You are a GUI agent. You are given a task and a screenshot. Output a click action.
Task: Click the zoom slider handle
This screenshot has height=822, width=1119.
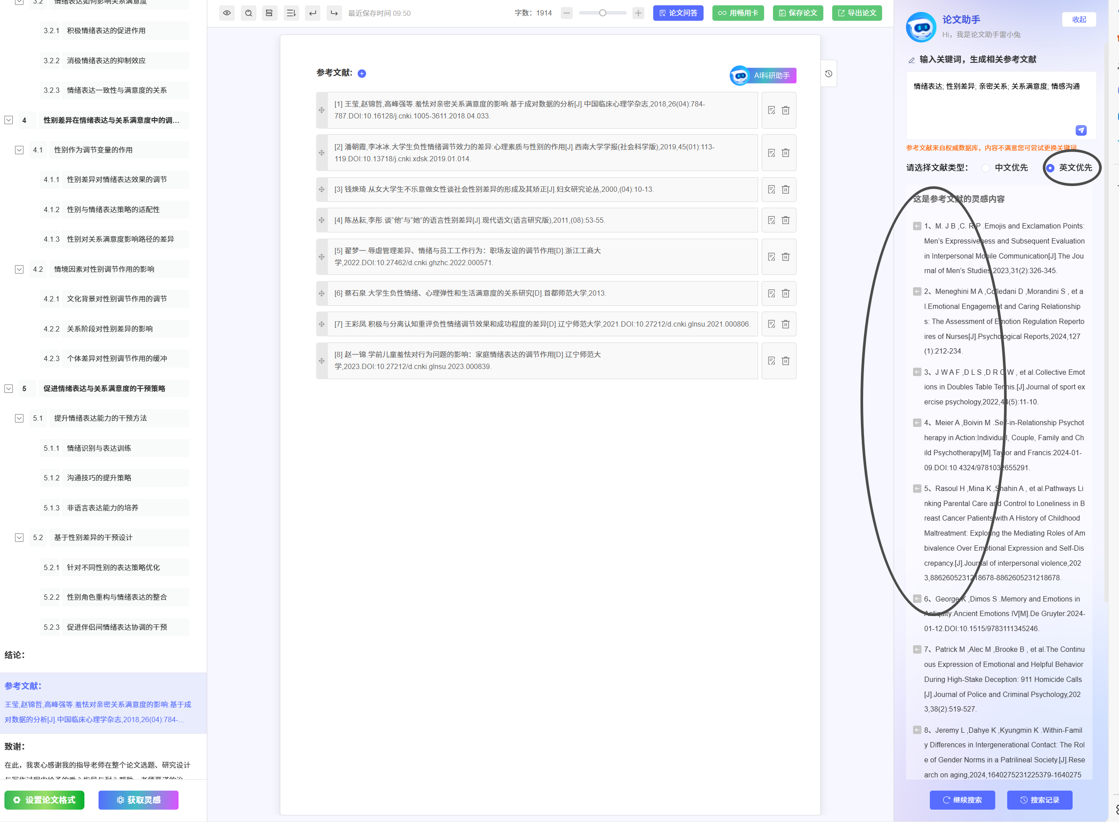coord(602,13)
